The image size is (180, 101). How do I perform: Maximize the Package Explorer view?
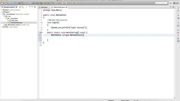click(35, 7)
